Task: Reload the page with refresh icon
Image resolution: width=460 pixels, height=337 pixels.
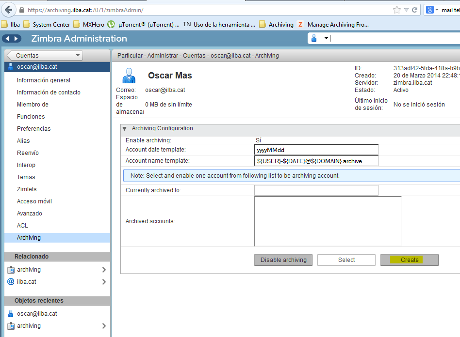Action: (414, 10)
